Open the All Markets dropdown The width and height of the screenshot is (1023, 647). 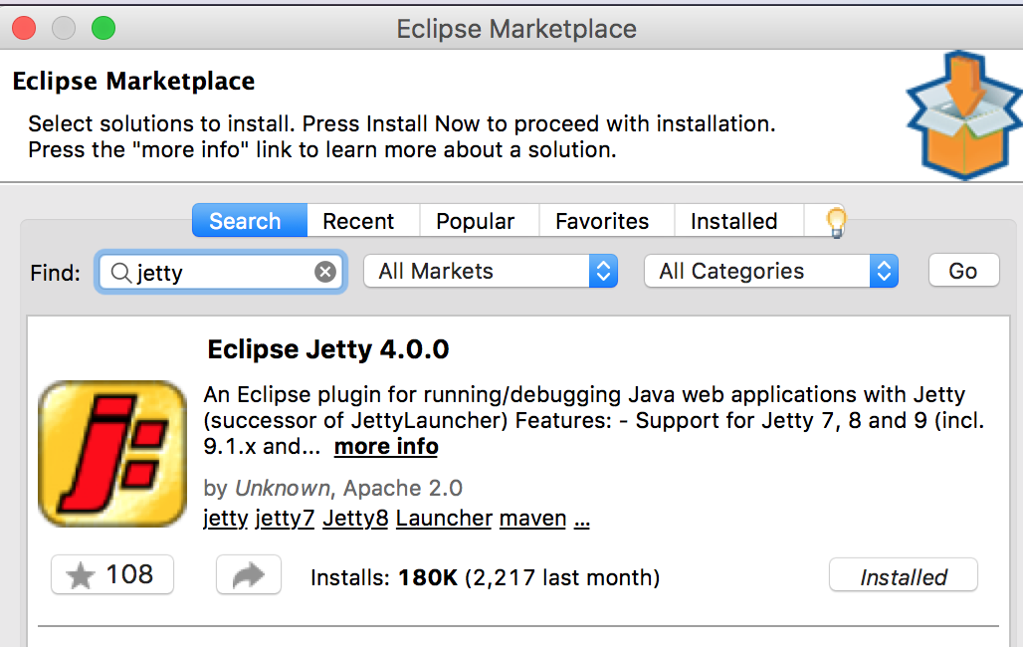click(x=491, y=272)
